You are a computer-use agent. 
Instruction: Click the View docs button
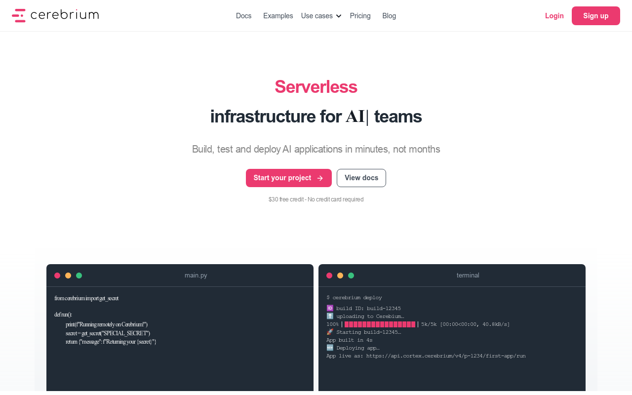(361, 178)
